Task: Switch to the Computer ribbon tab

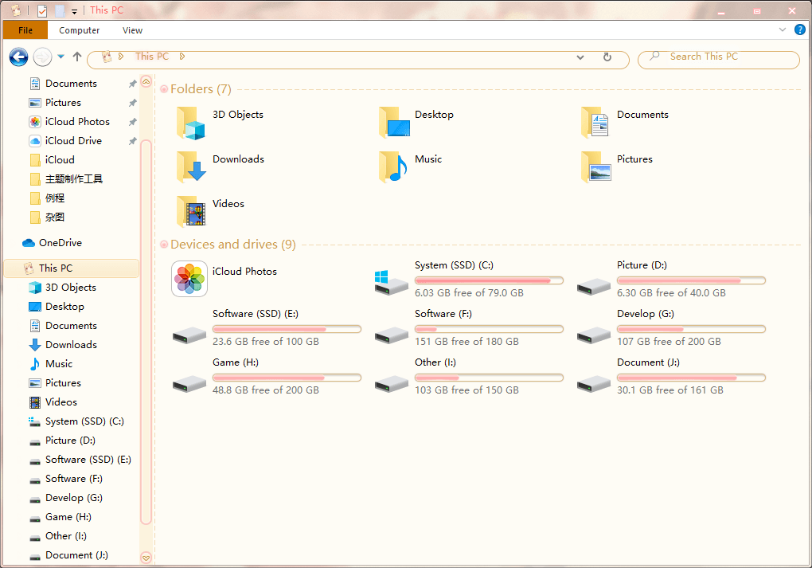Action: pyautogui.click(x=80, y=30)
